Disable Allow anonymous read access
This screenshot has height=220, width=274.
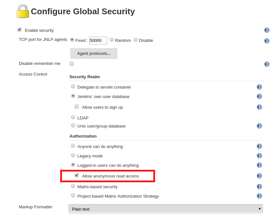76,175
